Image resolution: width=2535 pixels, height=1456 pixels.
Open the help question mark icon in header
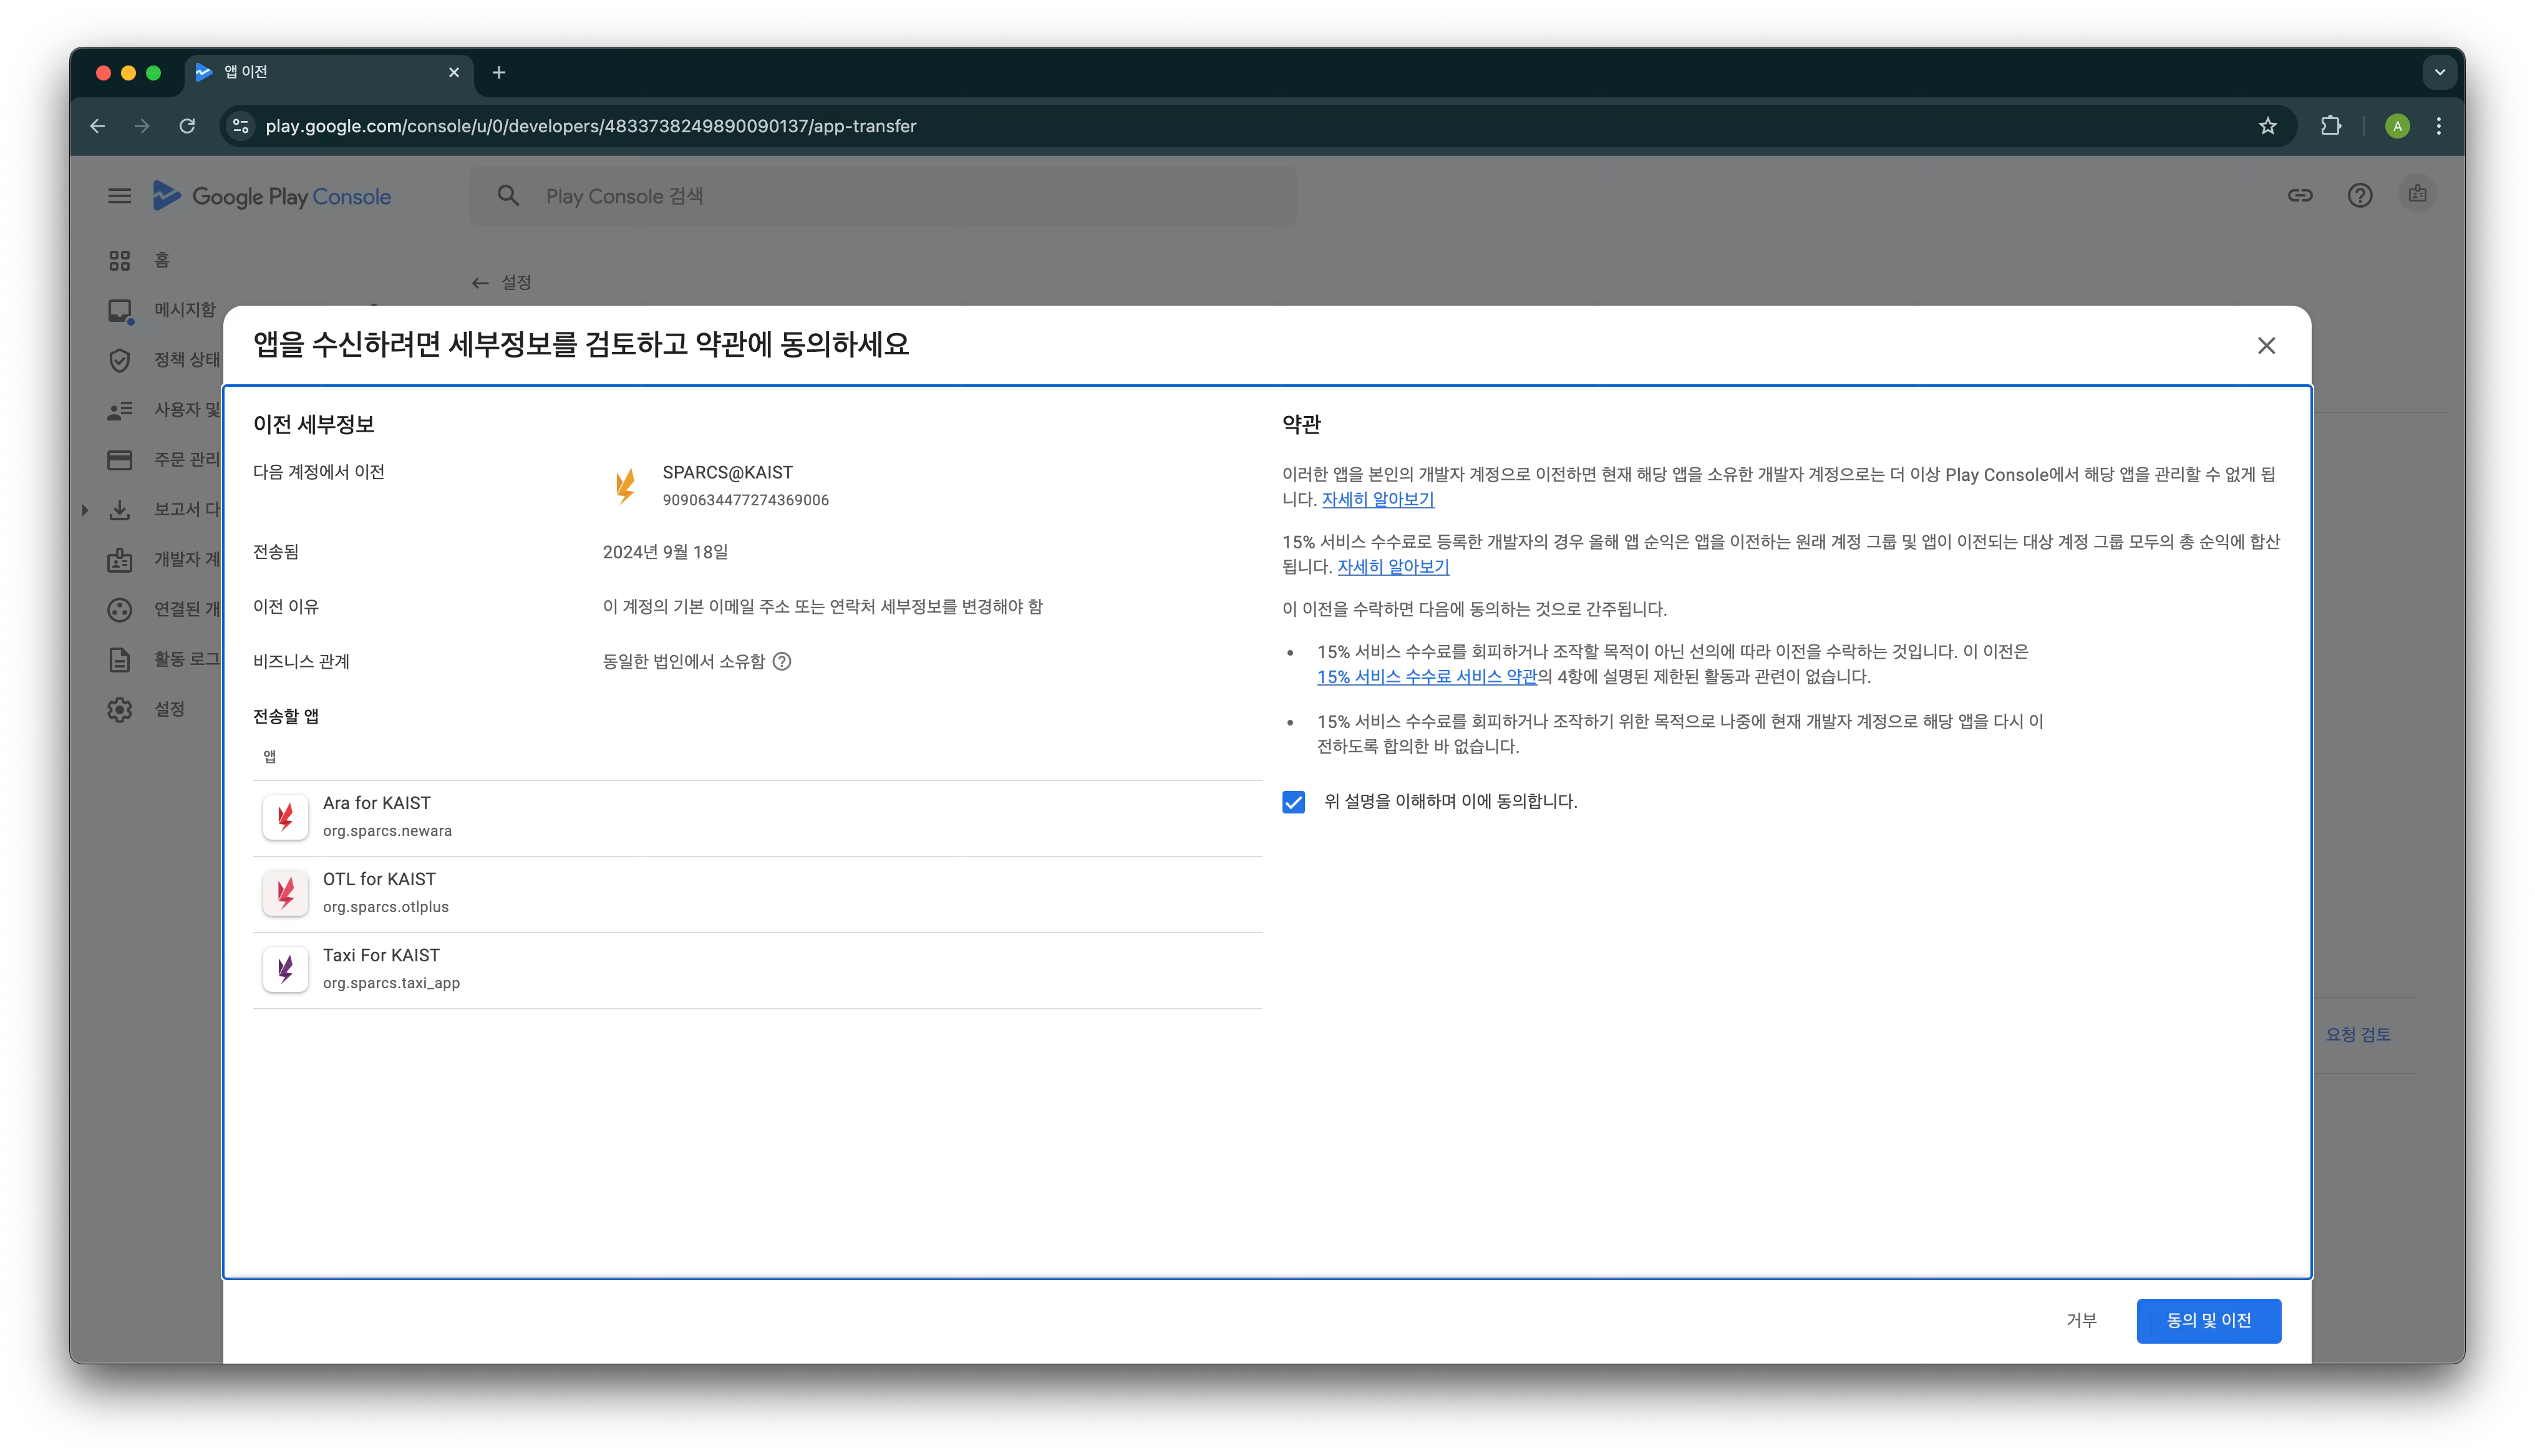(2359, 196)
